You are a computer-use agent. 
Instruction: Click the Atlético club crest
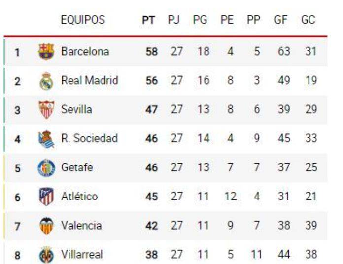click(x=46, y=197)
